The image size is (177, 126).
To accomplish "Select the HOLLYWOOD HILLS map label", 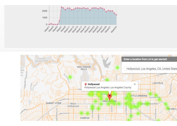I will [x=84, y=68].
